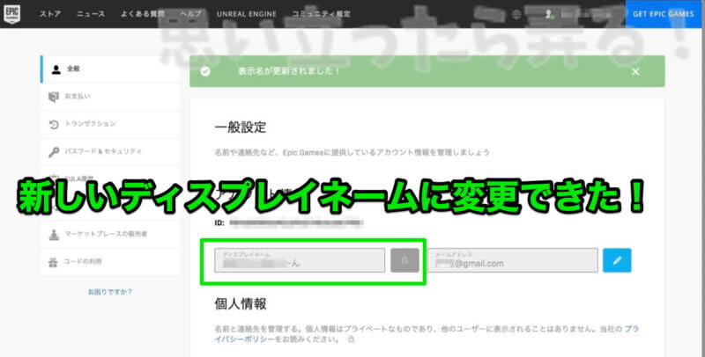Open トランザクション history section
705x357 pixels.
point(110,124)
